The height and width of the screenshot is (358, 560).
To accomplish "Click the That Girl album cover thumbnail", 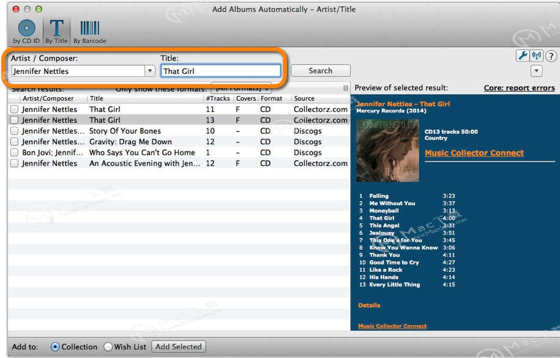I will pos(387,150).
